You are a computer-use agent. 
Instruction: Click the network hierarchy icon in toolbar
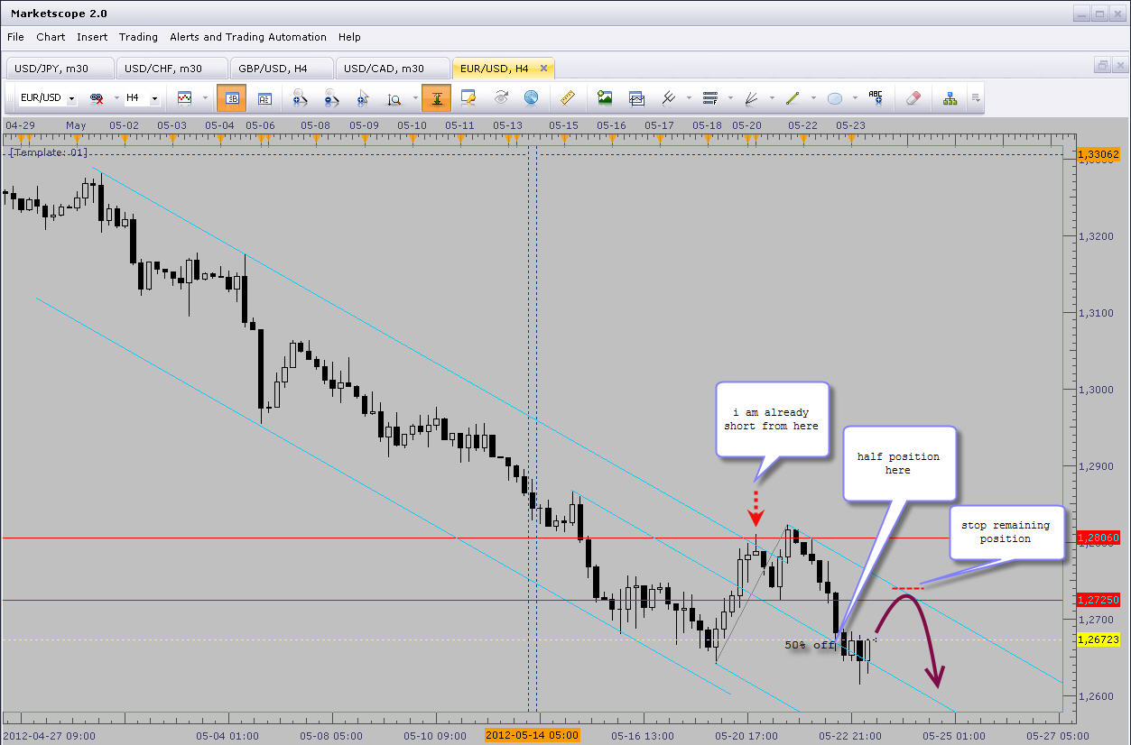[950, 97]
